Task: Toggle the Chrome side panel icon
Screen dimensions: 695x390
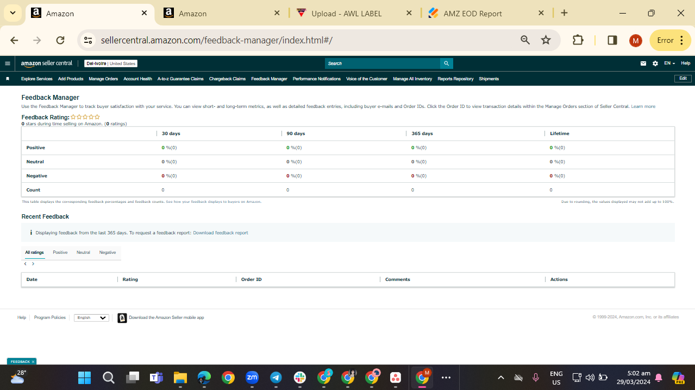Action: pos(612,40)
